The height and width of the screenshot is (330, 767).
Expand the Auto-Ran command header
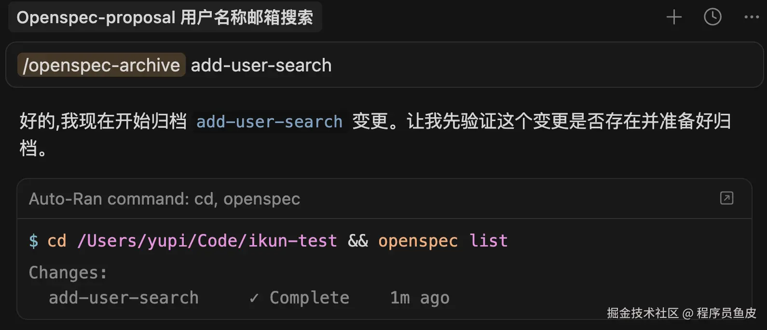pos(164,199)
